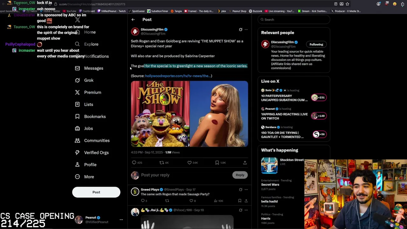The width and height of the screenshot is (407, 229).
Task: Click the X Search box
Action: point(294,20)
